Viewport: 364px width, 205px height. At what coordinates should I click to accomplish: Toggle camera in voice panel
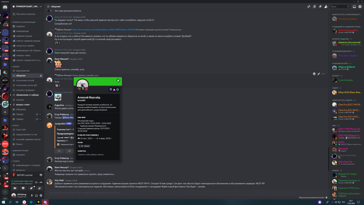coord(15,188)
